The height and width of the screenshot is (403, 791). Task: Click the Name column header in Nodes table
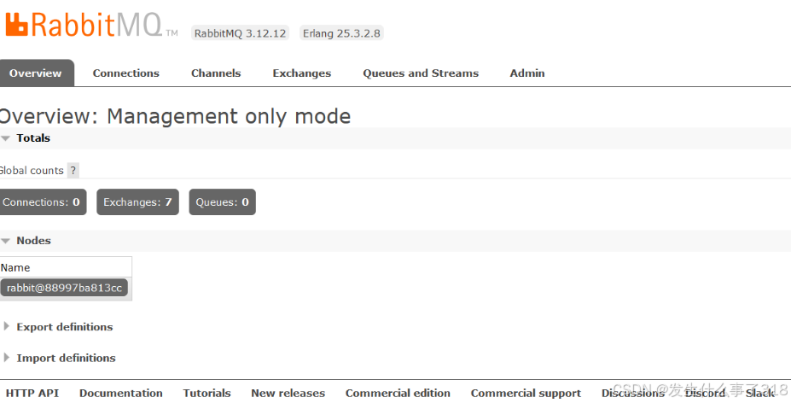click(x=15, y=267)
